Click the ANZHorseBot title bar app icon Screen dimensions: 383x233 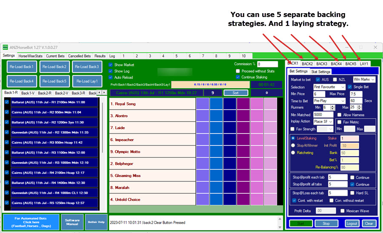[x=6, y=47]
